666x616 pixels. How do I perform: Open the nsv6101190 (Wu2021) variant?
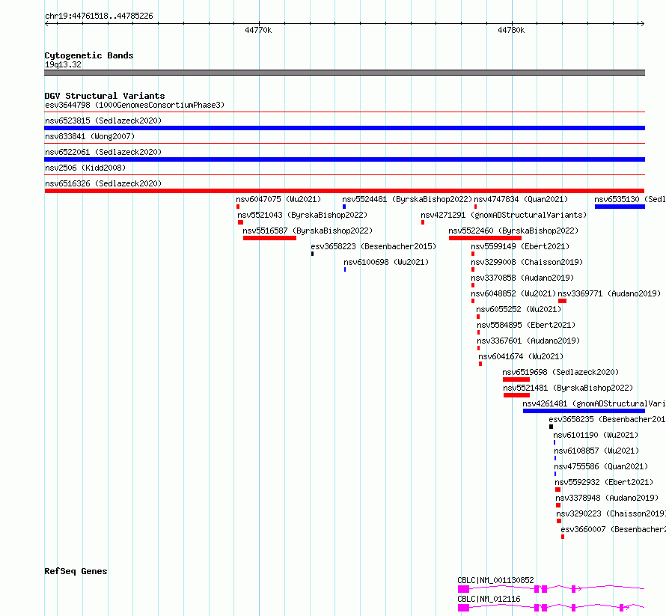(x=596, y=435)
